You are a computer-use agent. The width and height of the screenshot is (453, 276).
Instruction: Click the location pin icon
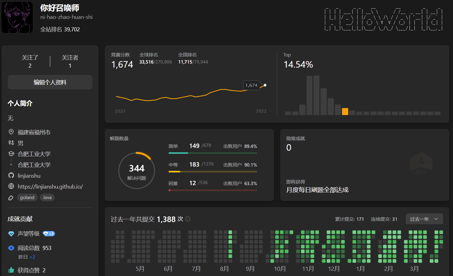click(x=11, y=132)
